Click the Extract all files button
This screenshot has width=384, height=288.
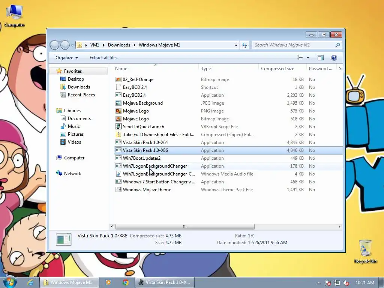click(x=103, y=58)
